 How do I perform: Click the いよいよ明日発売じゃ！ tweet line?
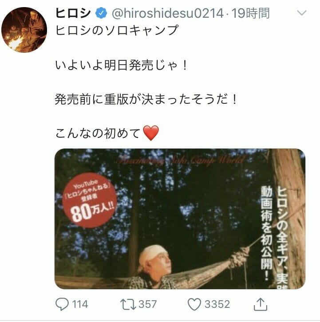tap(121, 66)
